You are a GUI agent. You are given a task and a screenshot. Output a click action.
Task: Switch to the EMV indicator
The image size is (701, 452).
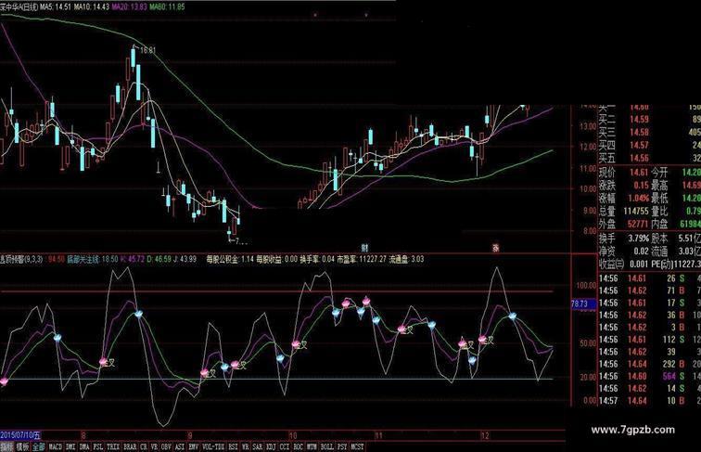click(x=194, y=446)
